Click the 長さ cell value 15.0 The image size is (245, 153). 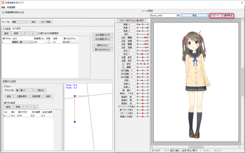(x=13, y=116)
